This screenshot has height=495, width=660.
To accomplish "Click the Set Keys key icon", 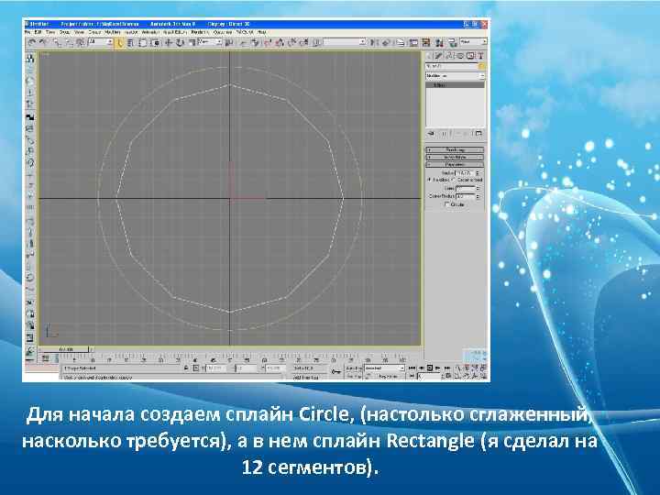I will coord(335,372).
